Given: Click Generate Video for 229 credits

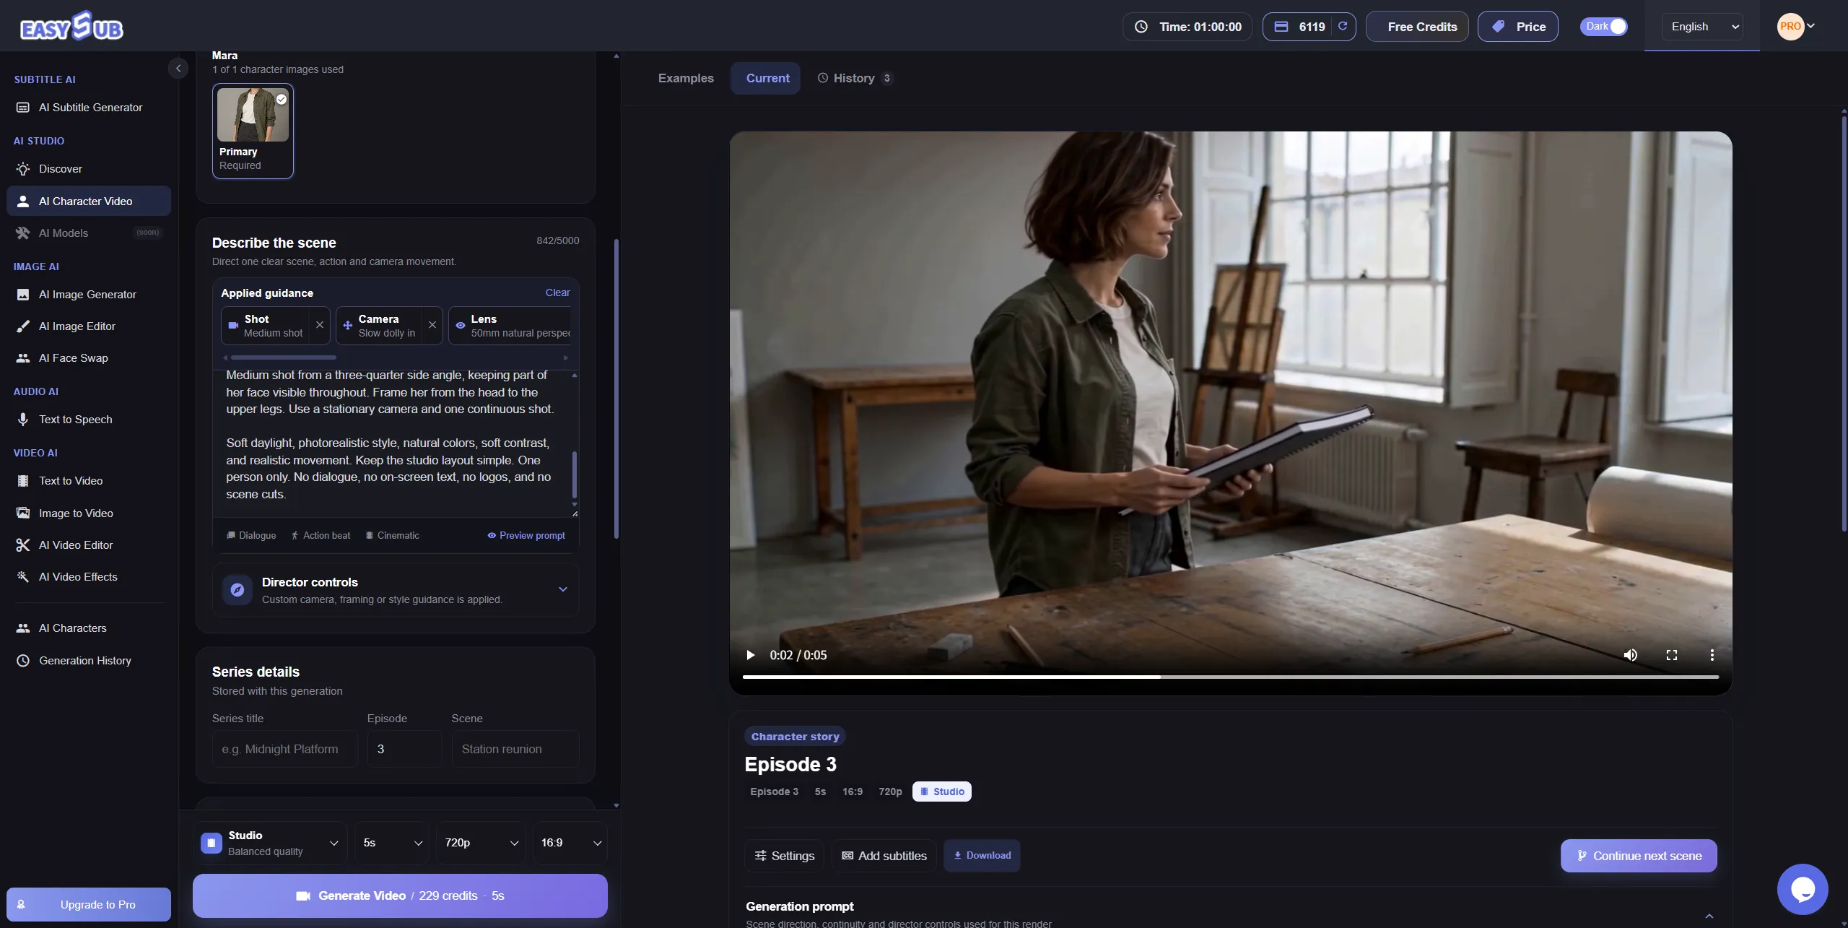Looking at the screenshot, I should (x=400, y=896).
